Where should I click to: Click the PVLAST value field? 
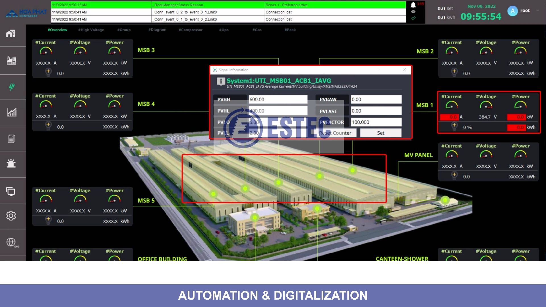coord(376,111)
